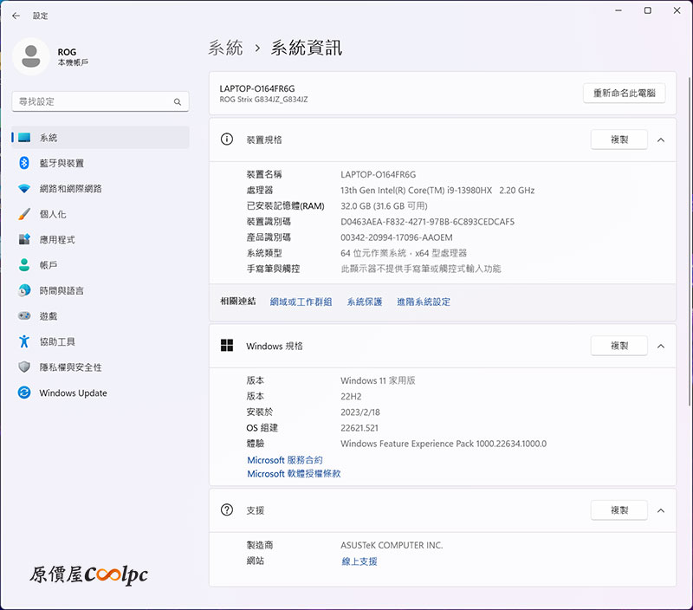
Task: Click the question mark icon beside 支援
Action: (x=227, y=510)
